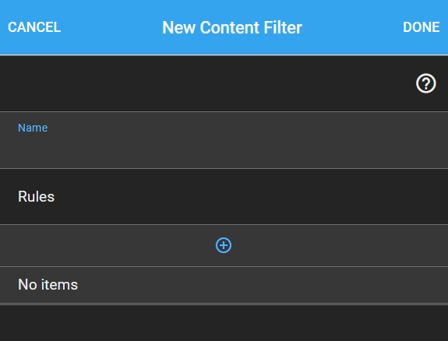Click the dark strip left of the help icon
The width and height of the screenshot is (448, 341).
click(207, 83)
